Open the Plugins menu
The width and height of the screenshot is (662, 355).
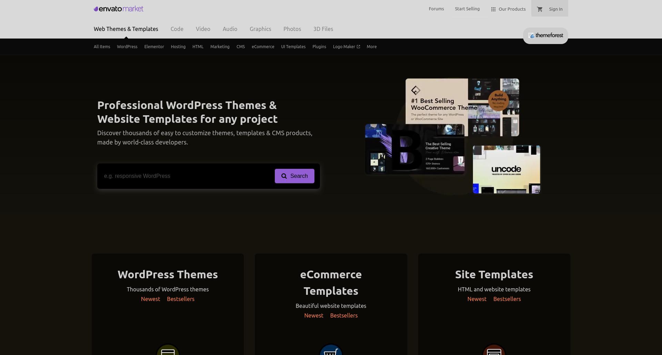[x=319, y=47]
